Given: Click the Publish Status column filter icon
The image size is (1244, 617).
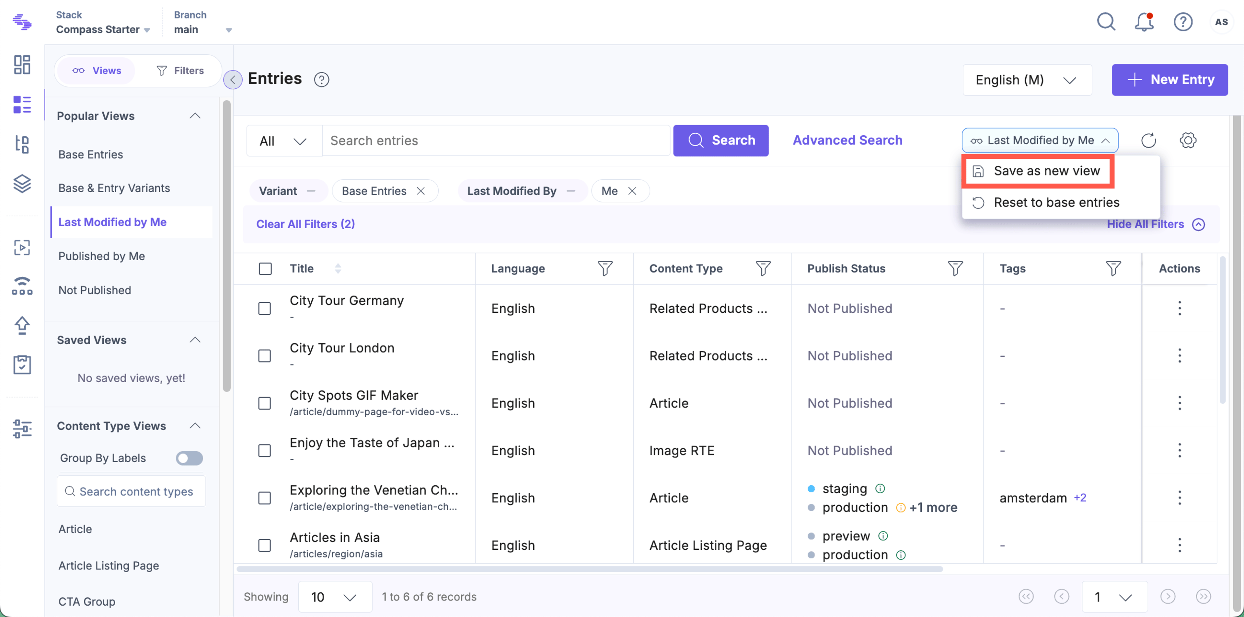Looking at the screenshot, I should 955,269.
